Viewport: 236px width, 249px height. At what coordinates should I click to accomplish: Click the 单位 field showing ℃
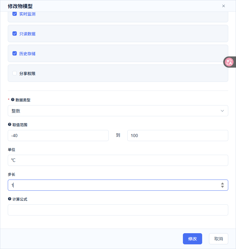coord(118,160)
